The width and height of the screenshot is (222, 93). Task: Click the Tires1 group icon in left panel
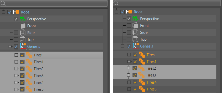29,62
